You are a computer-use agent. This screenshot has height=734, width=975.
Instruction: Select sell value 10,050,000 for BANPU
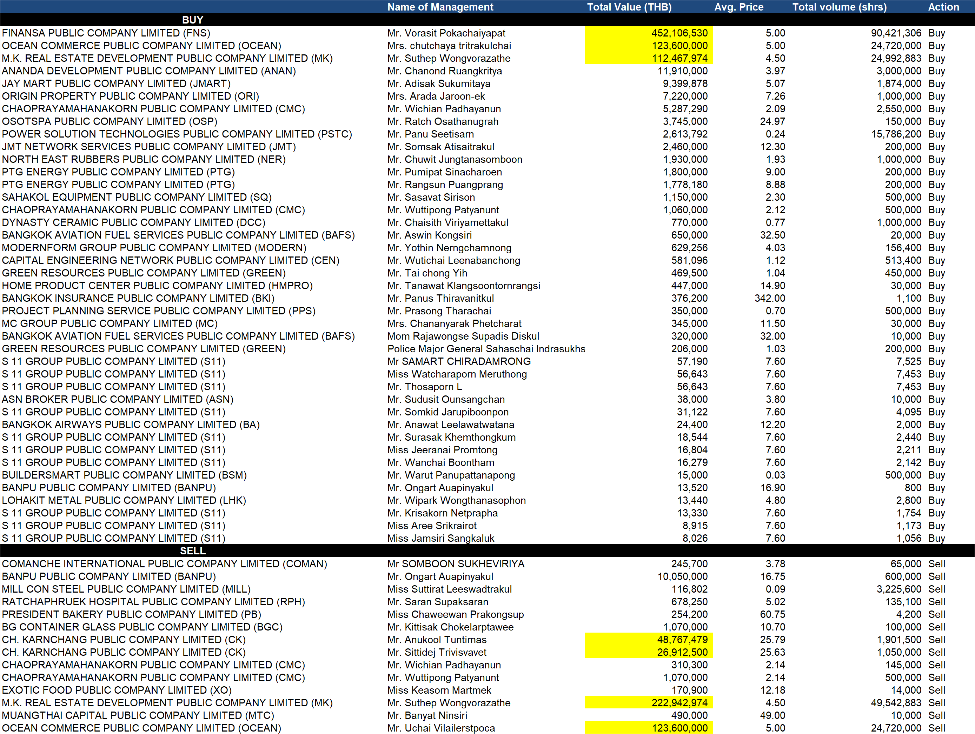(682, 576)
